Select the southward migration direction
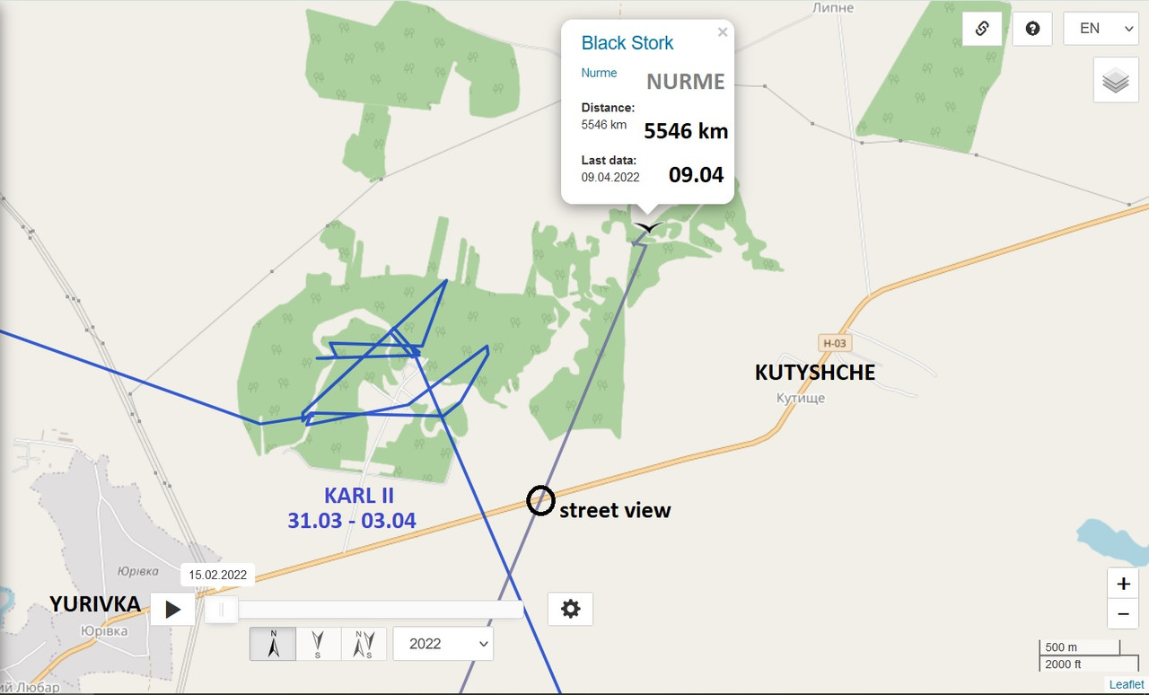The height and width of the screenshot is (695, 1149). 318,644
